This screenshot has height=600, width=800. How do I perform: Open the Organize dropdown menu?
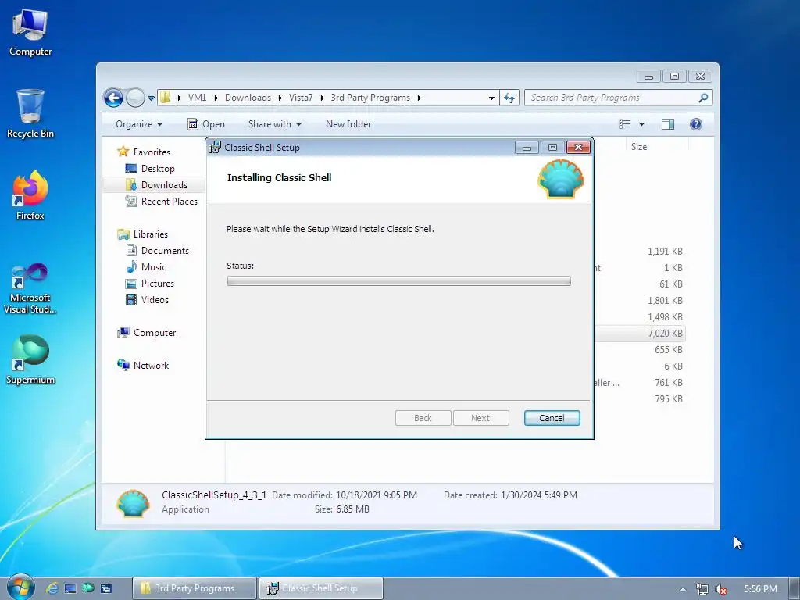tap(139, 124)
